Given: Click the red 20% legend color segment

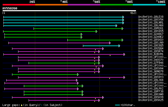Looking at the screenshot, I should (19, 5).
